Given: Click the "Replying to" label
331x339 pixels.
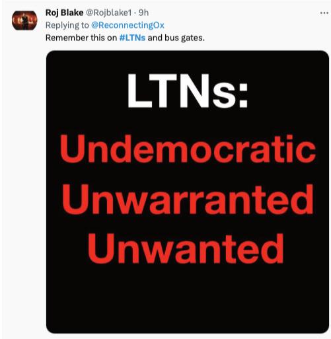Looking at the screenshot, I should 67,25.
